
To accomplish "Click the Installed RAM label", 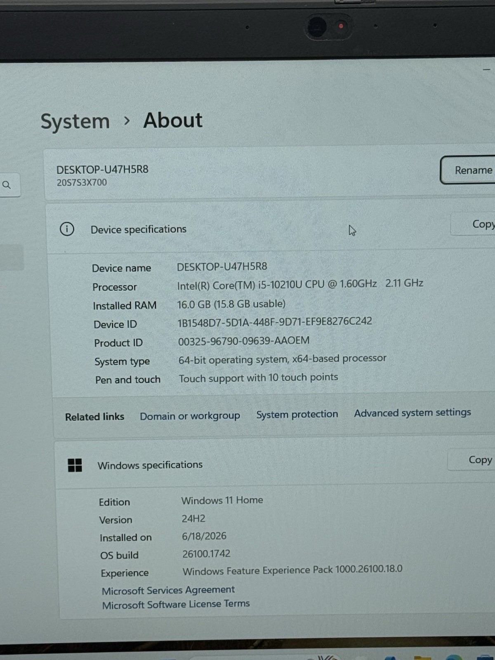I will tap(125, 306).
